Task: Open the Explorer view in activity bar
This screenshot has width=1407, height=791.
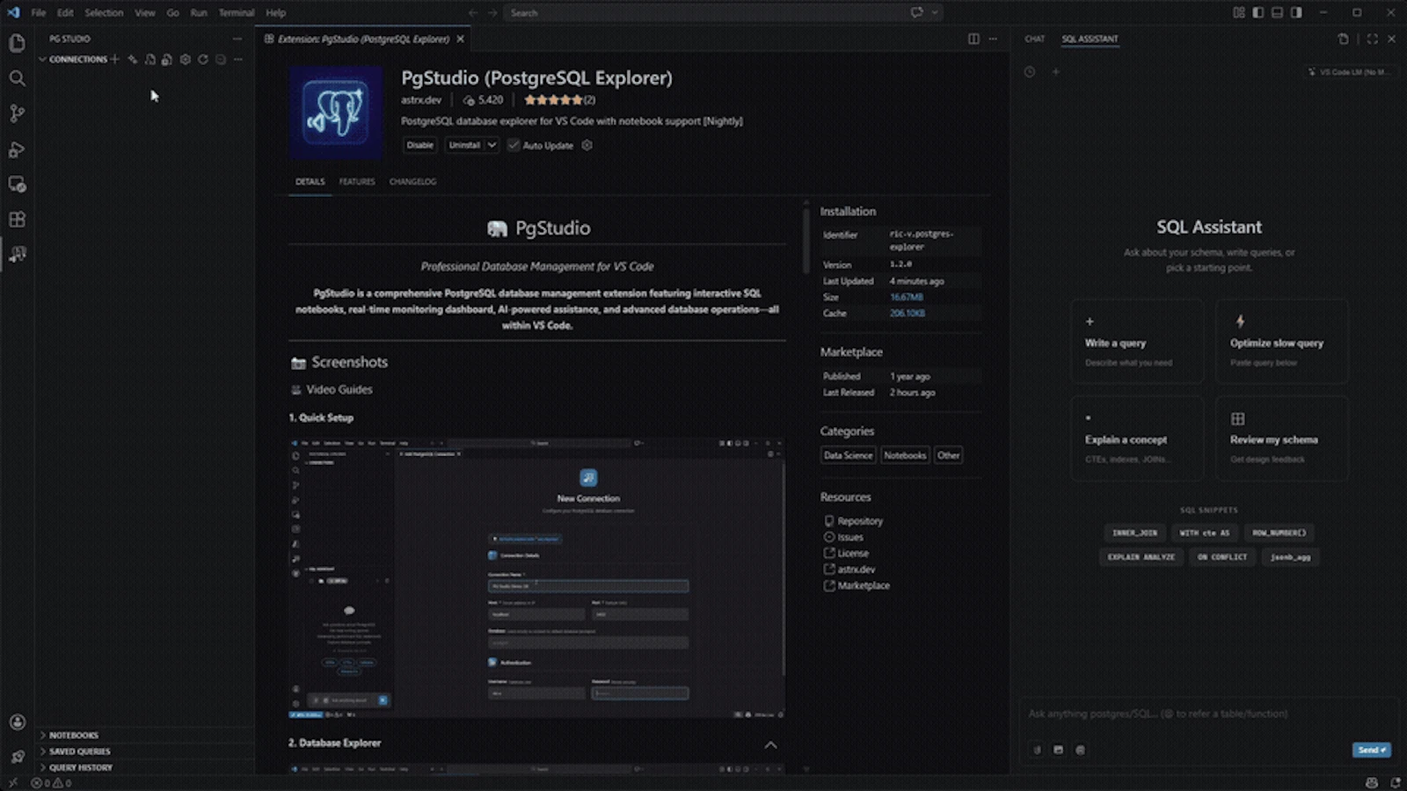Action: (x=17, y=43)
